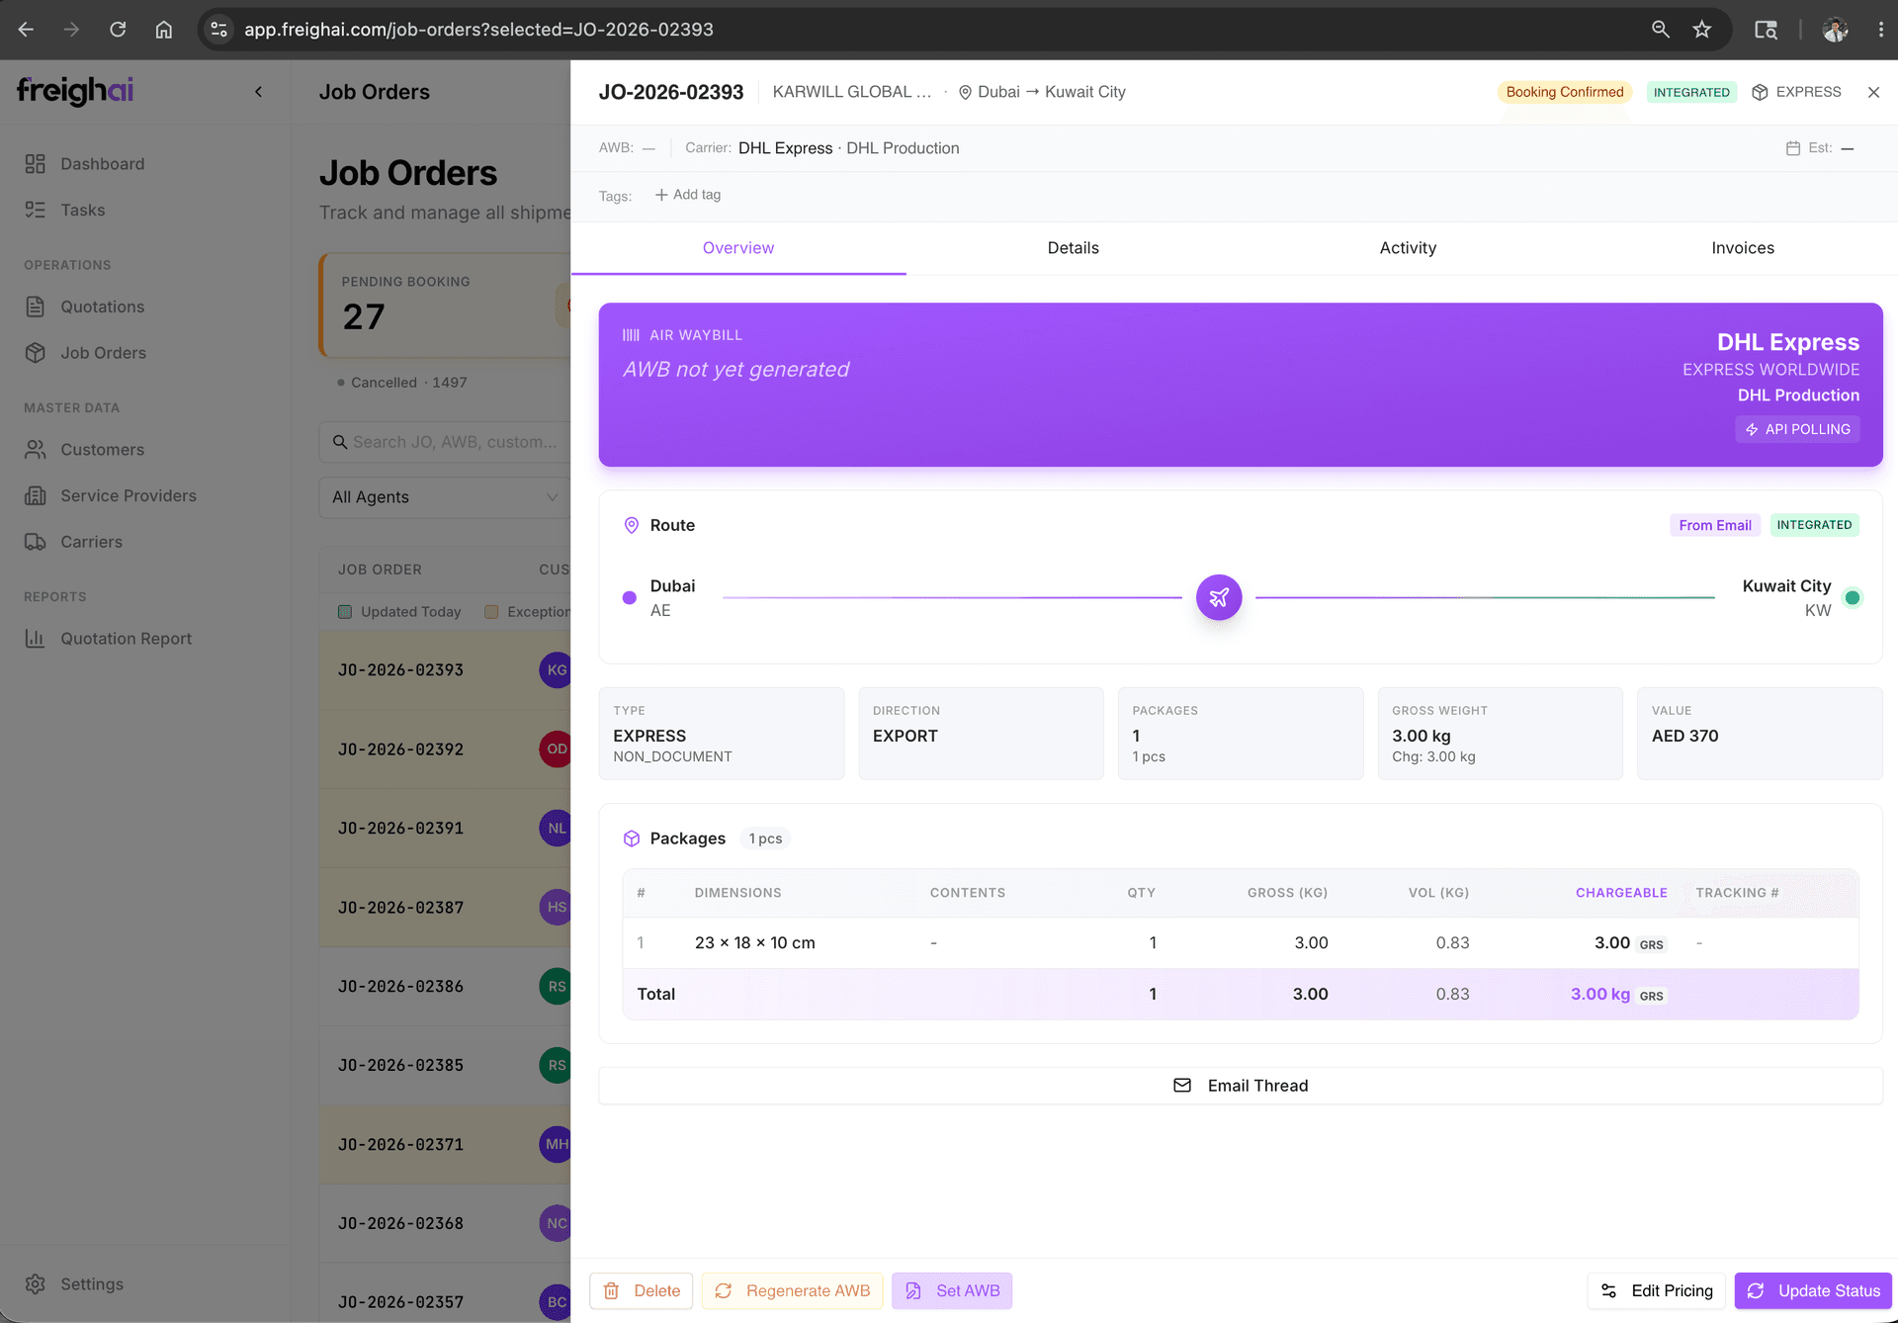The image size is (1898, 1323).
Task: Click Regenerate AWB
Action: click(793, 1291)
